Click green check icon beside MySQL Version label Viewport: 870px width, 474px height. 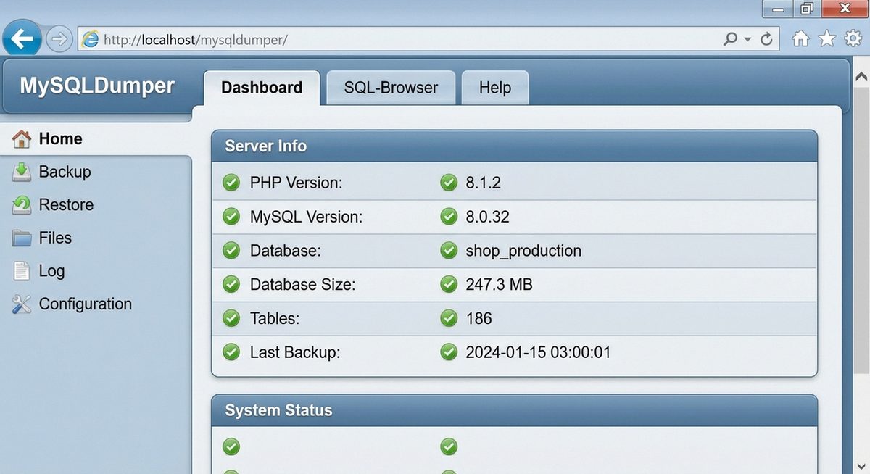pyautogui.click(x=231, y=217)
